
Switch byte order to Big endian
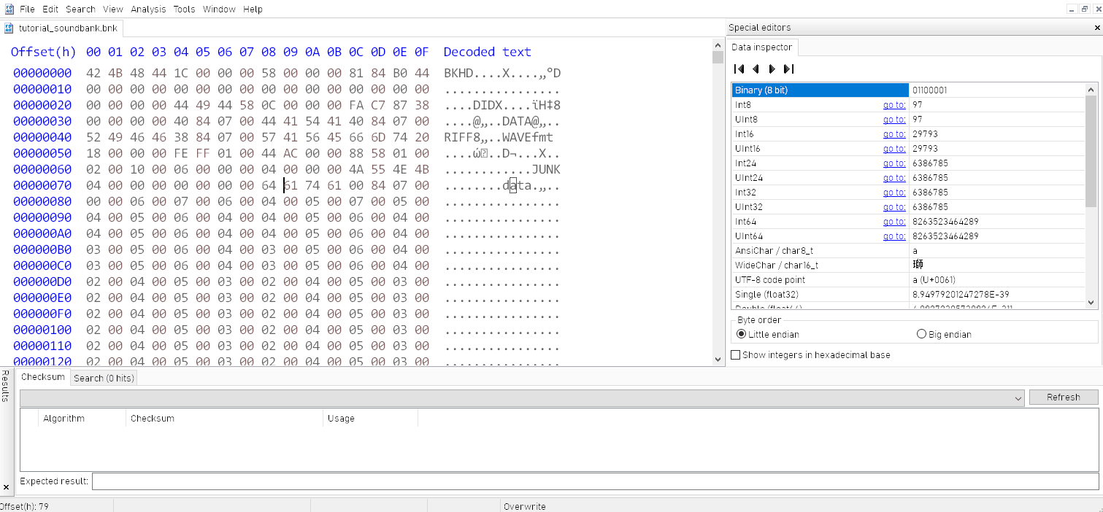[x=921, y=334]
